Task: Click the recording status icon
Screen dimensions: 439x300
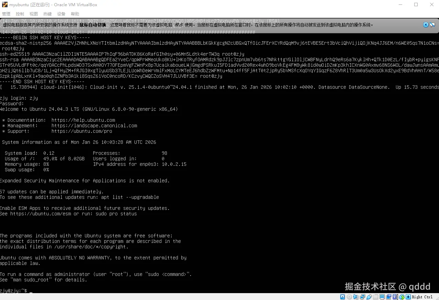Action: tap(388, 297)
